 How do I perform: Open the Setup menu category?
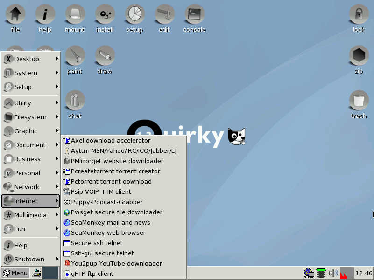click(31, 87)
